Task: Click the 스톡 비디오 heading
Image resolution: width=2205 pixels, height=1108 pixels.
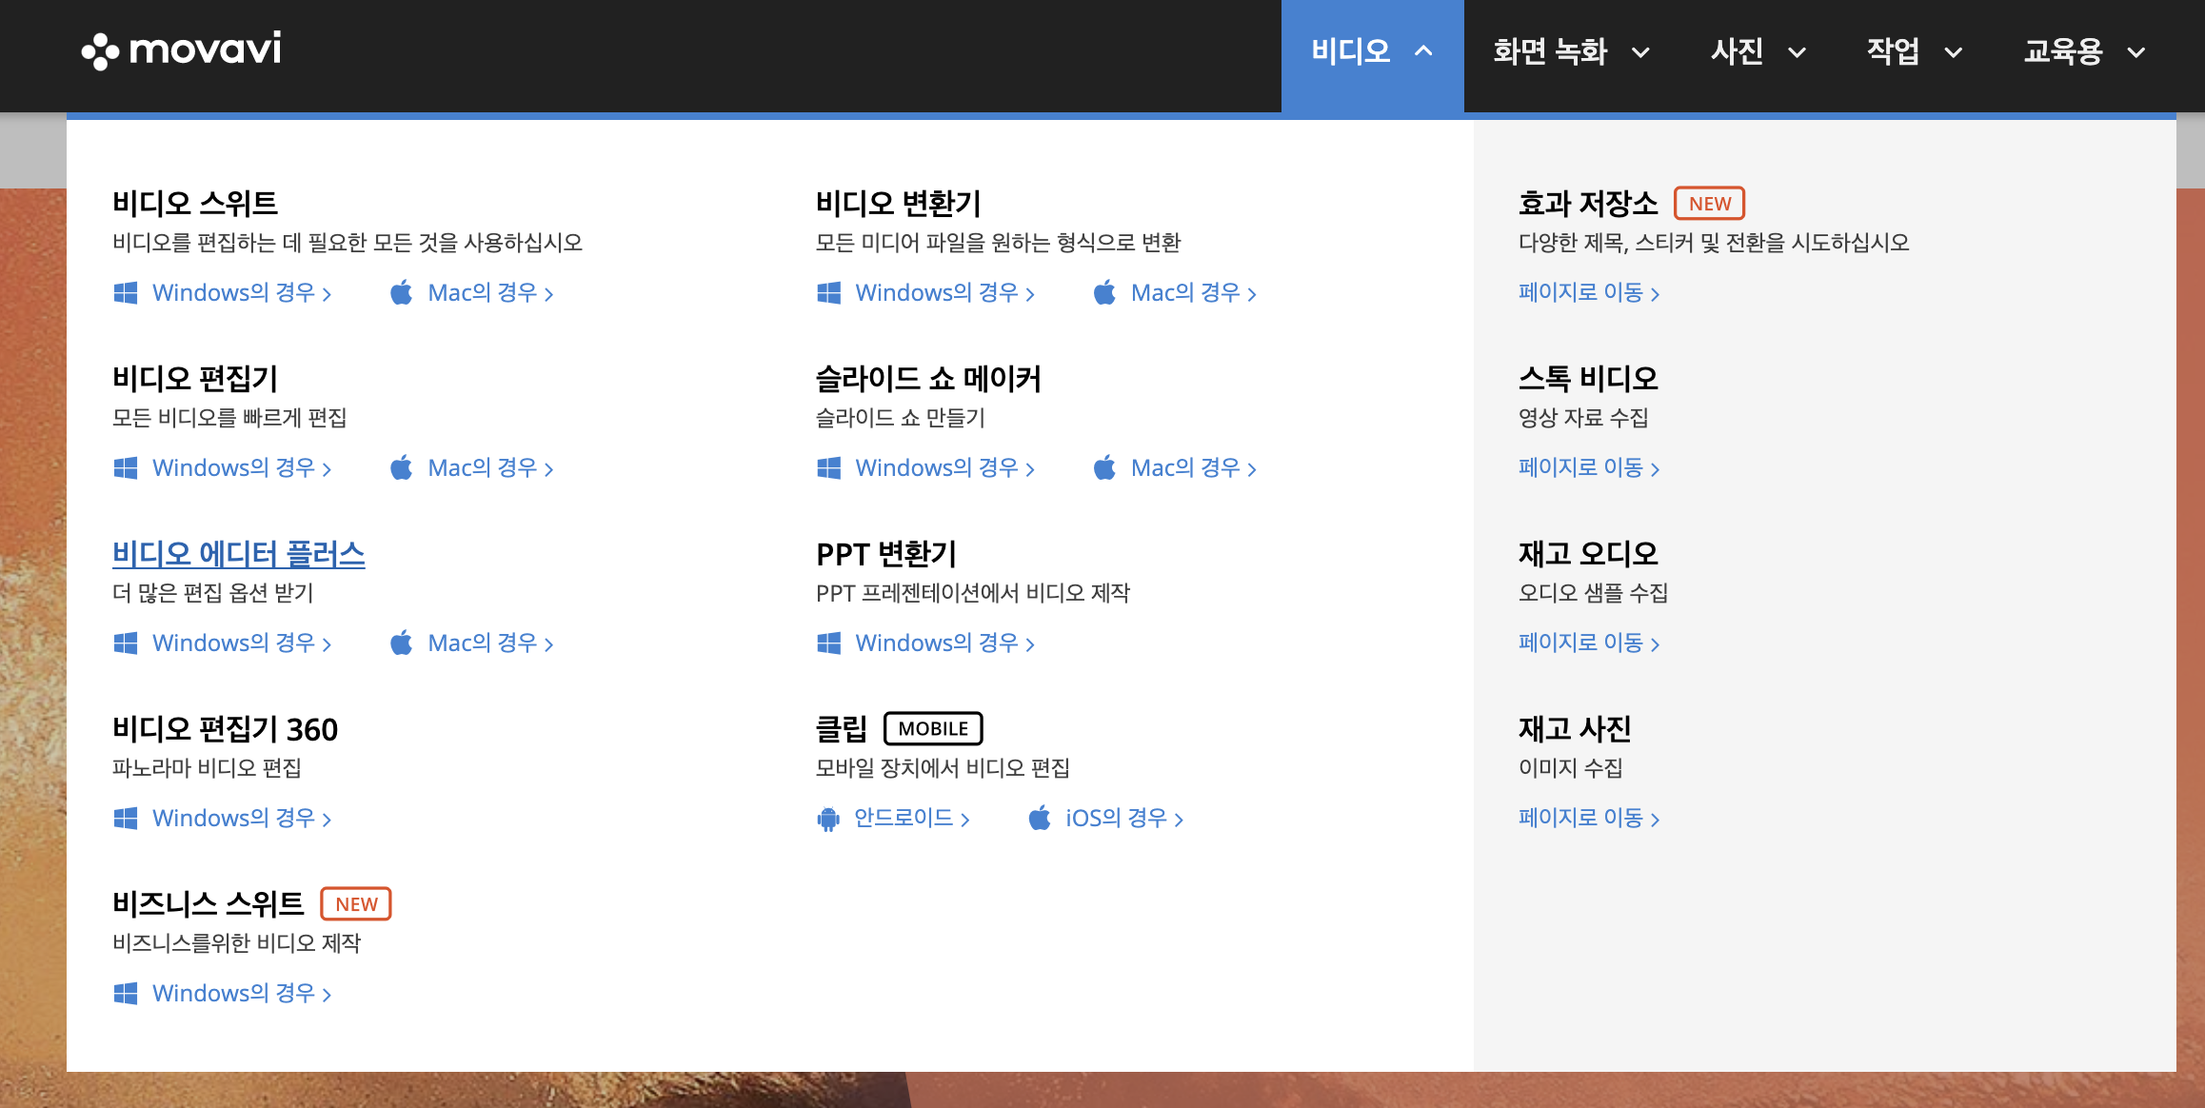Action: [x=1588, y=379]
